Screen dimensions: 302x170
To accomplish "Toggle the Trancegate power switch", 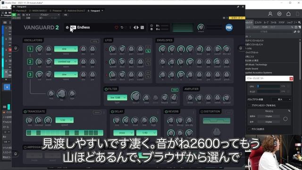I will coord(25,111).
